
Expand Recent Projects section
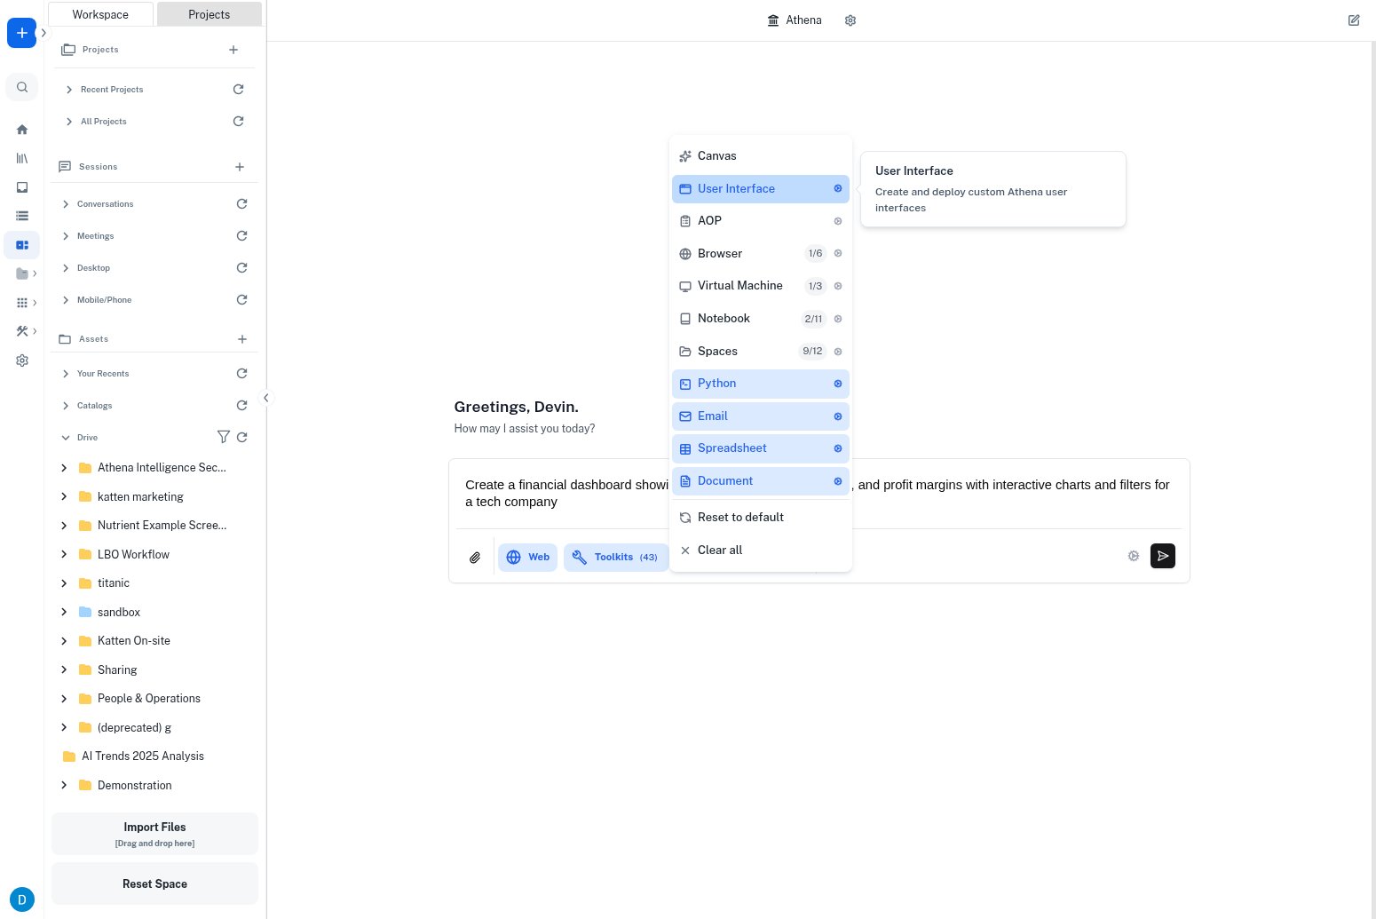coord(69,90)
